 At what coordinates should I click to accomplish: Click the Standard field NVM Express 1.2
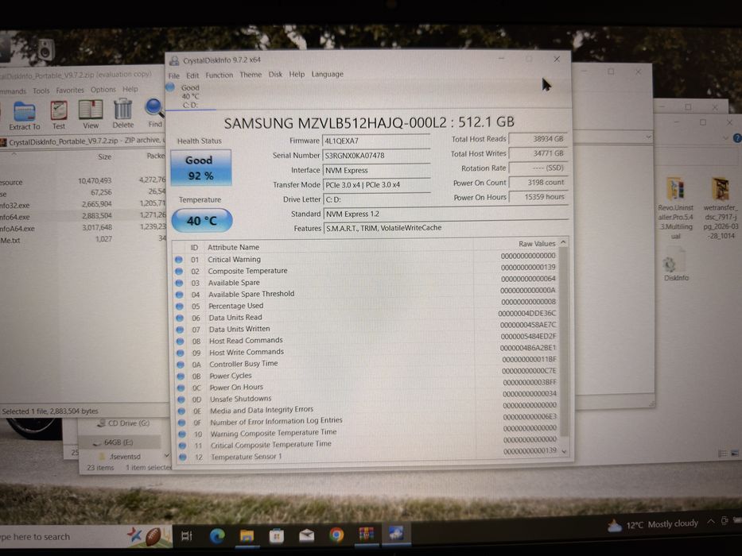446,214
